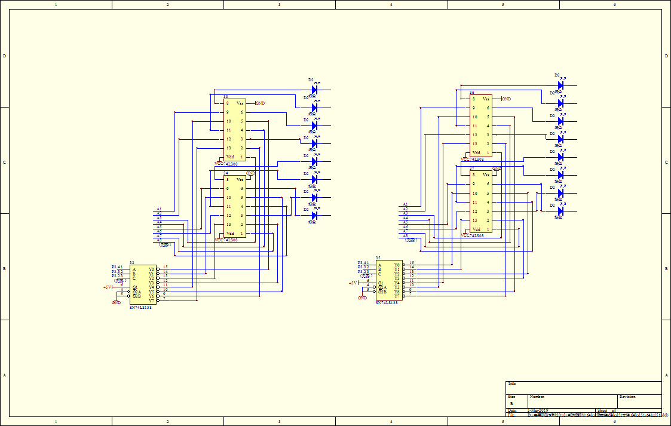Click the +5V power port of decoder 35
The height and width of the screenshot is (426, 671).
[353, 283]
